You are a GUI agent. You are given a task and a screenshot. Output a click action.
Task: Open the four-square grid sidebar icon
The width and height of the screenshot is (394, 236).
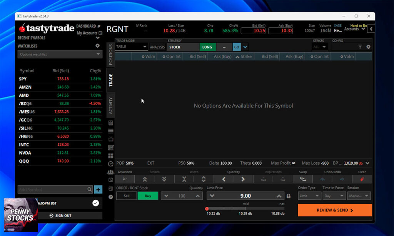[x=110, y=156]
